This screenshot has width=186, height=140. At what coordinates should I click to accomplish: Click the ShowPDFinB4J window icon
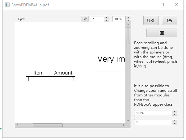(x=7, y=5)
